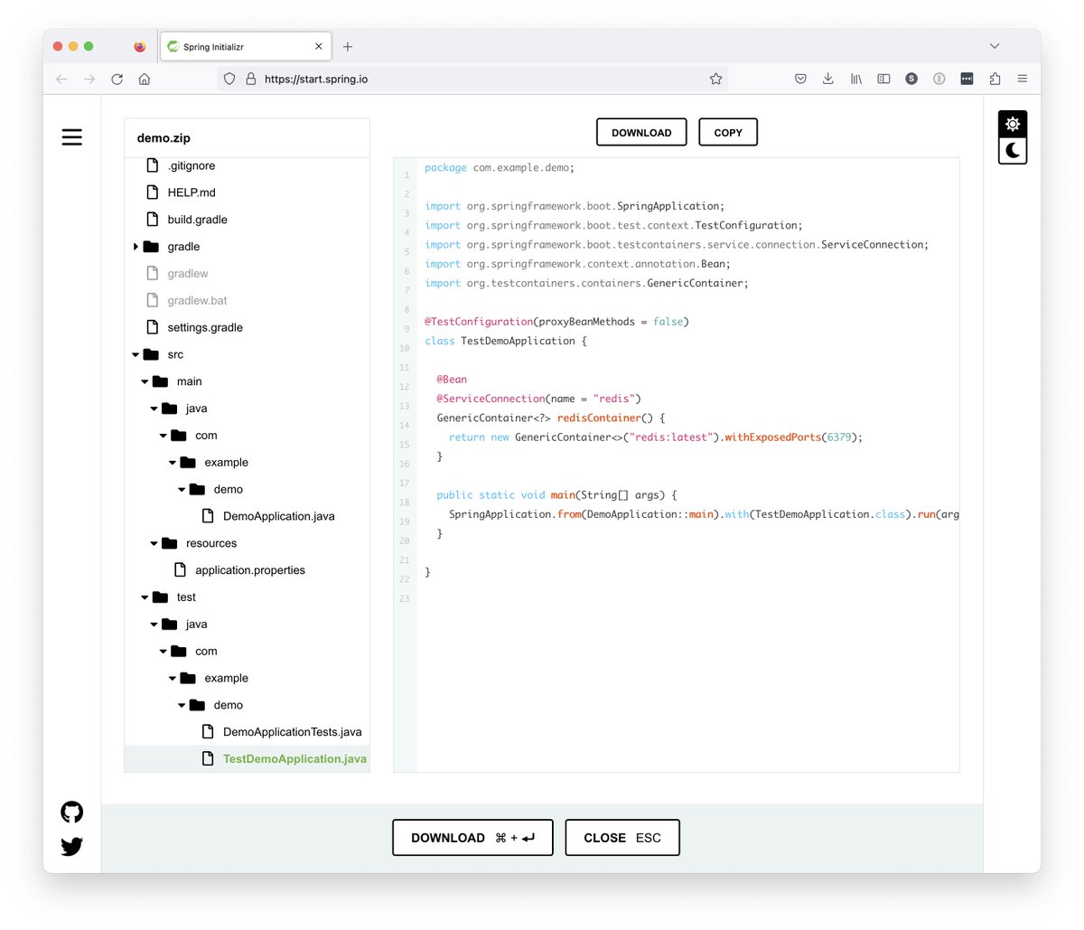Click the @TestConfiguration annotation line
This screenshot has height=930, width=1084.
coord(556,322)
